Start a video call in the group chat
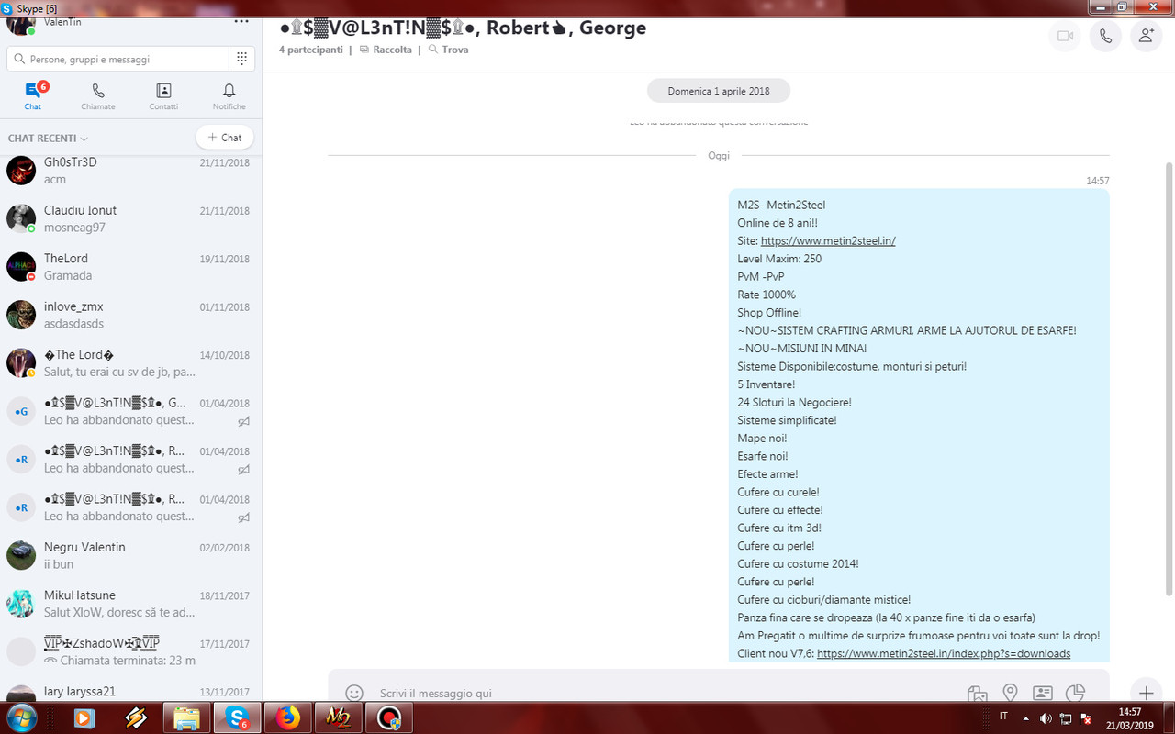The width and height of the screenshot is (1175, 734). 1065,36
